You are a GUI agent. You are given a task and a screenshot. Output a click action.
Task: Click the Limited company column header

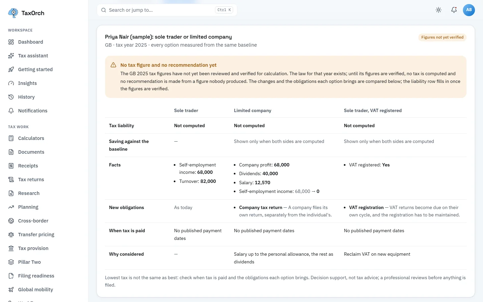(x=253, y=110)
